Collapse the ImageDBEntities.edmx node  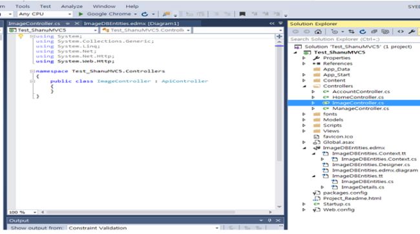(x=304, y=148)
